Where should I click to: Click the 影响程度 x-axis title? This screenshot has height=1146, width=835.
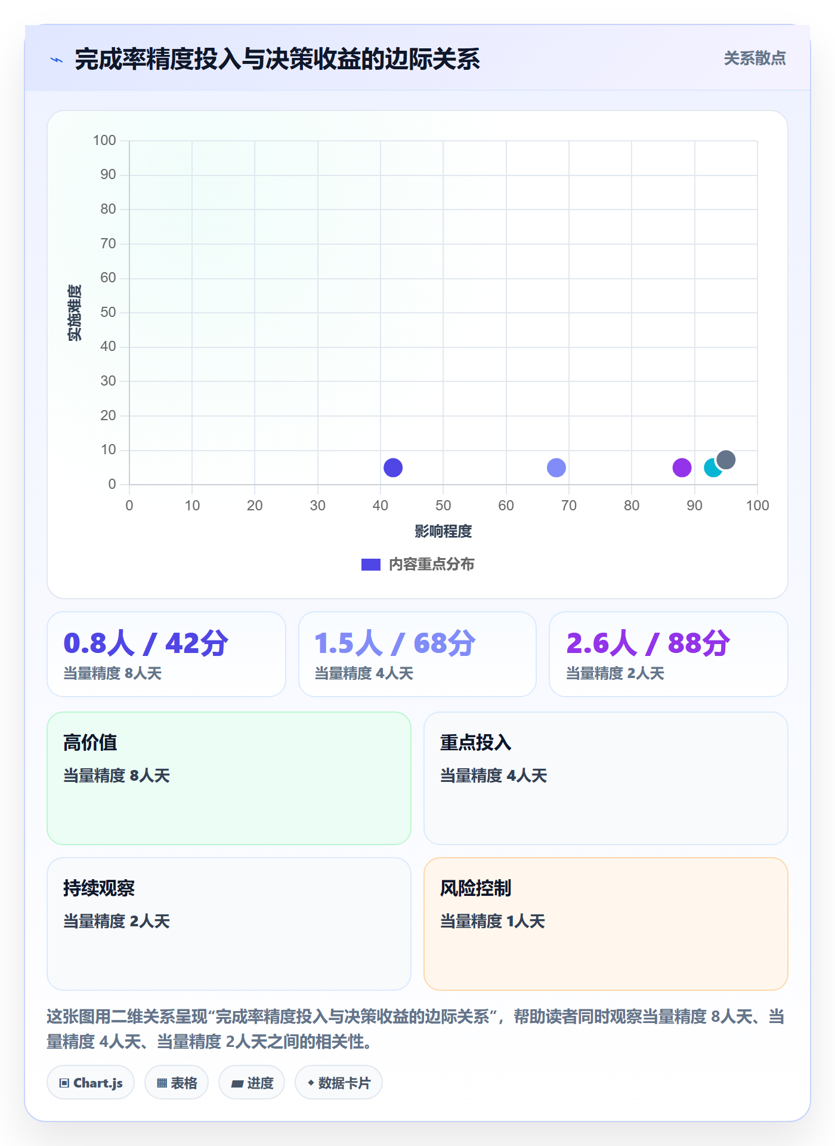(x=443, y=531)
